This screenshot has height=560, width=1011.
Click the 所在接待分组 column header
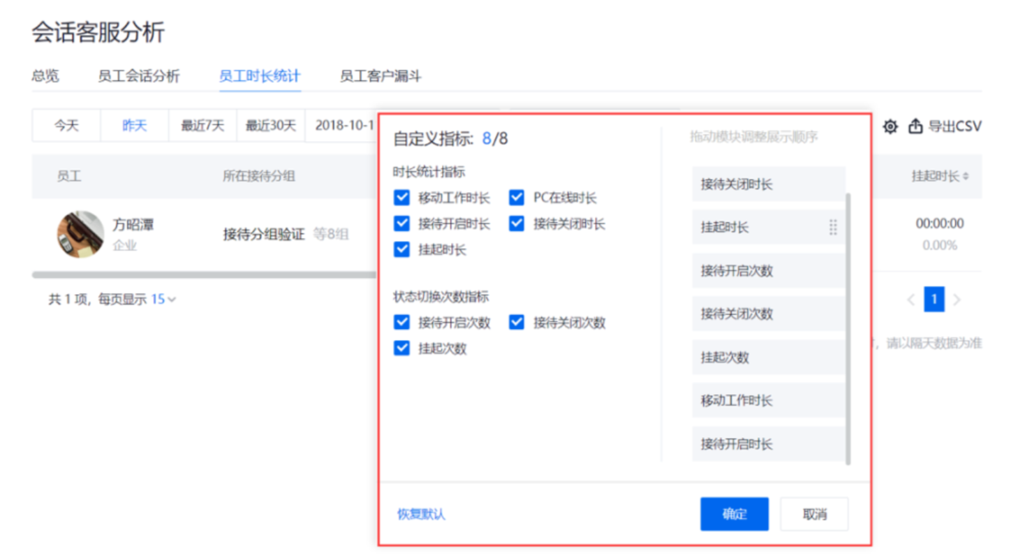(258, 176)
